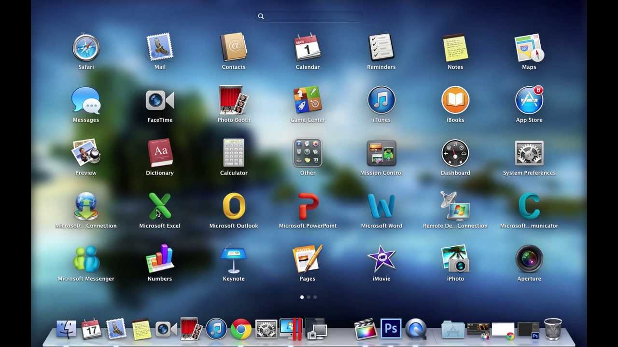Launch Aperture
Screen dimensions: 618x347
point(529,260)
